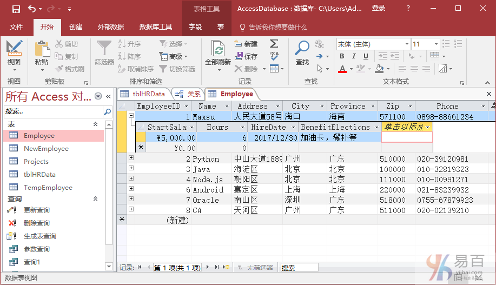Screen dimensions: 496x285
Task: Click the Paste clipboard icon
Action: (x=41, y=49)
